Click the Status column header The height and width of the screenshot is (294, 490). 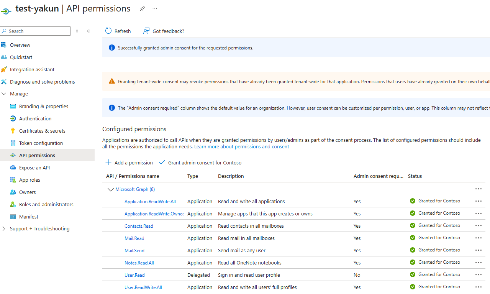pos(415,176)
